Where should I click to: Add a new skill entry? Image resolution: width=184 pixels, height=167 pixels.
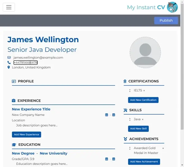[138, 128]
